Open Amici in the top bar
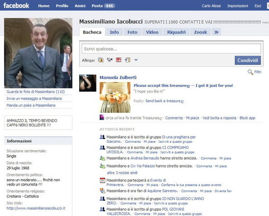269x216 pixels. (80, 6)
